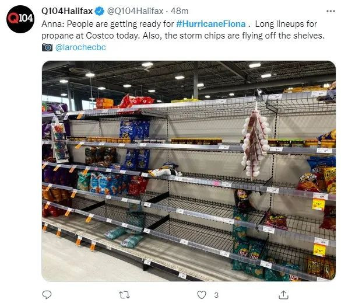Screen dimensions: 341x303
Task: Click the blue verified badge
Action: coord(100,11)
